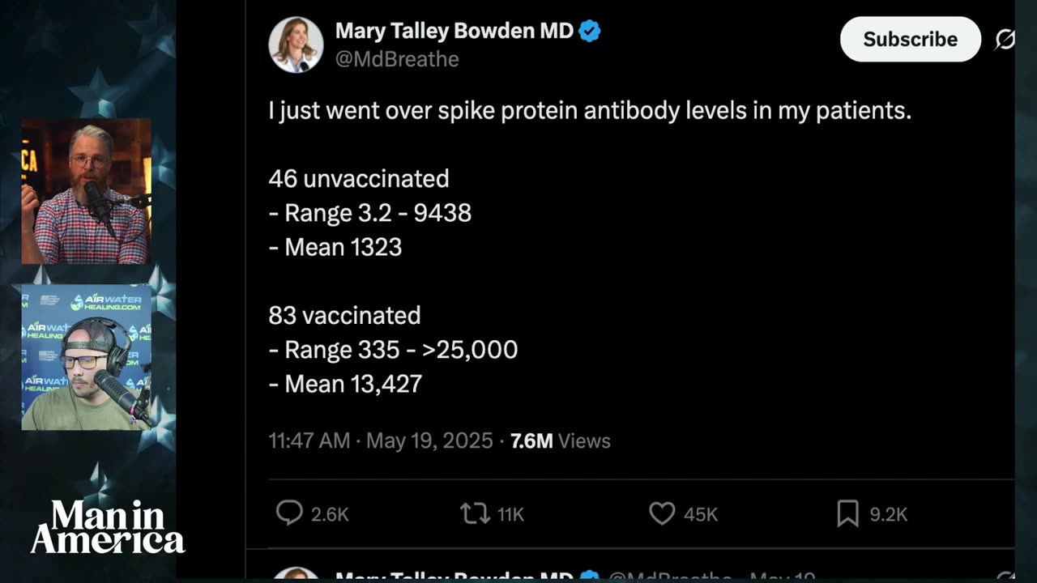Select the bearded host's webcam thumbnail
Viewport: 1037px width, 583px height.
click(86, 191)
